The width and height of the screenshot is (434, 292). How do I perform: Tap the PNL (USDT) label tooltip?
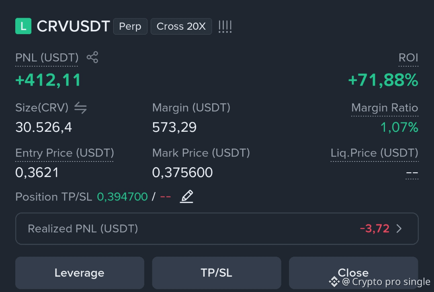(x=47, y=57)
